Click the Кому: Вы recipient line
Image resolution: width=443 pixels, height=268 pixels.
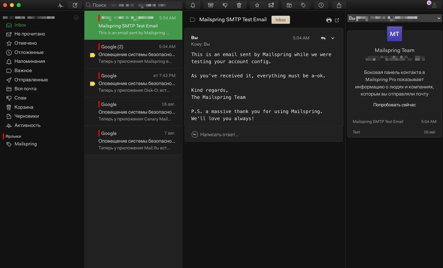pos(201,44)
